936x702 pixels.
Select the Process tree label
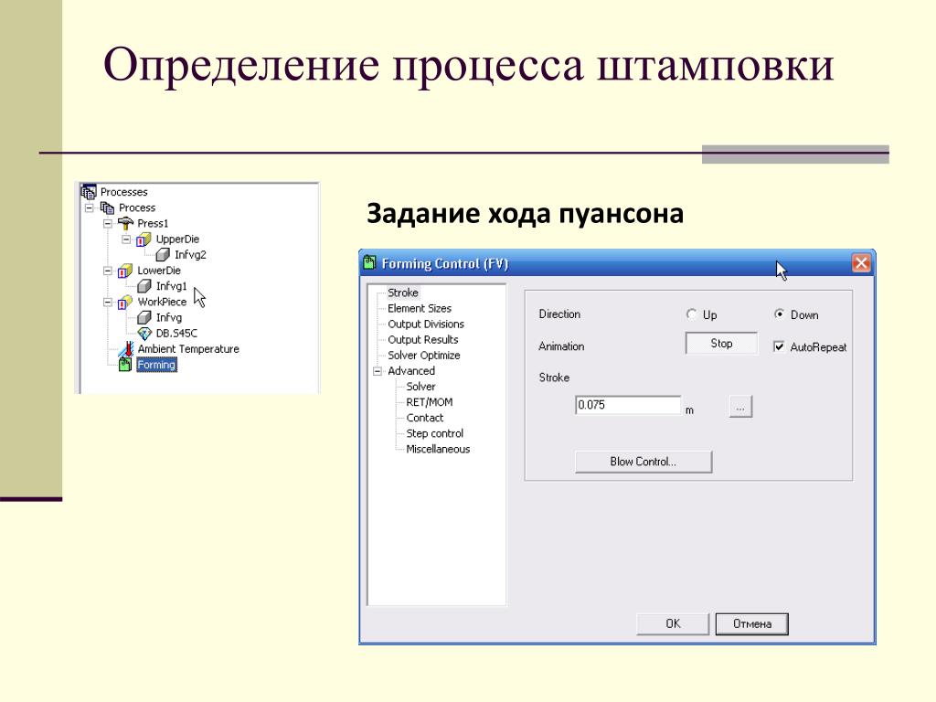[137, 207]
